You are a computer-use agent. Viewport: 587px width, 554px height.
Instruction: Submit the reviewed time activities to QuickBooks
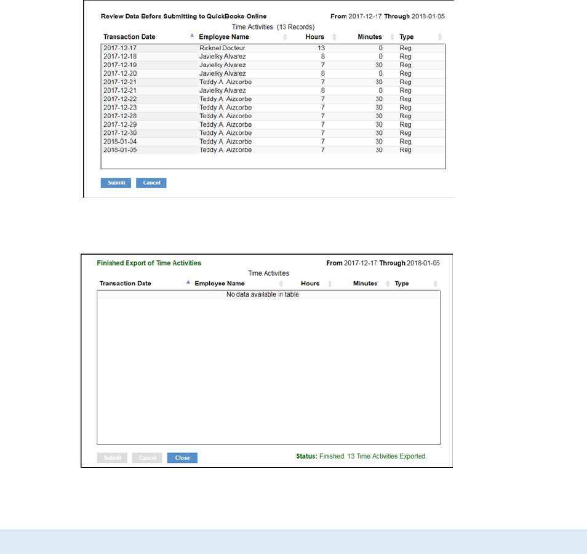[116, 183]
